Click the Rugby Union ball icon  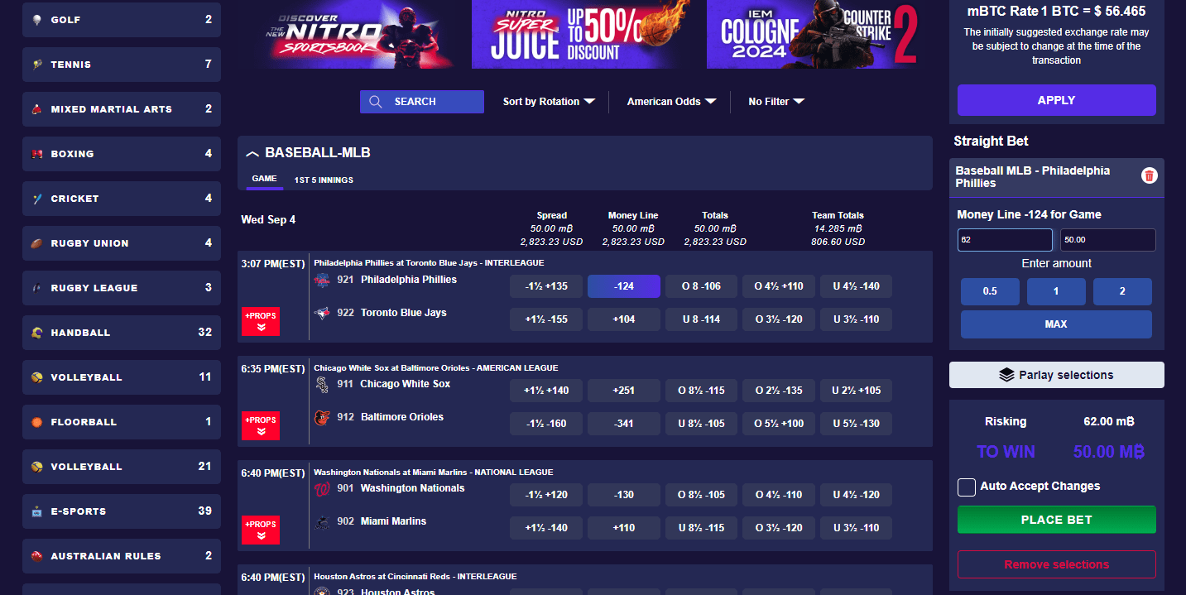pyautogui.click(x=36, y=243)
